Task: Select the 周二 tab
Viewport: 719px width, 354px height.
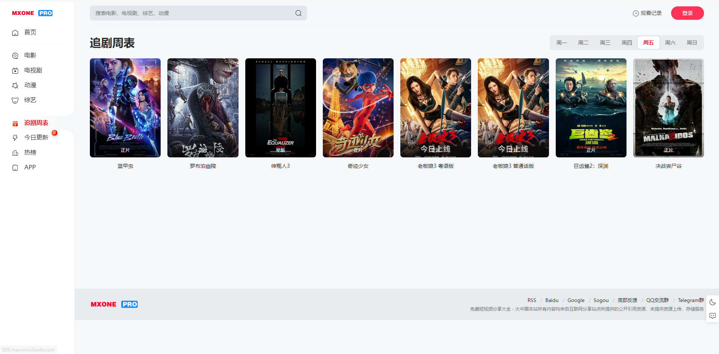Action: point(583,43)
